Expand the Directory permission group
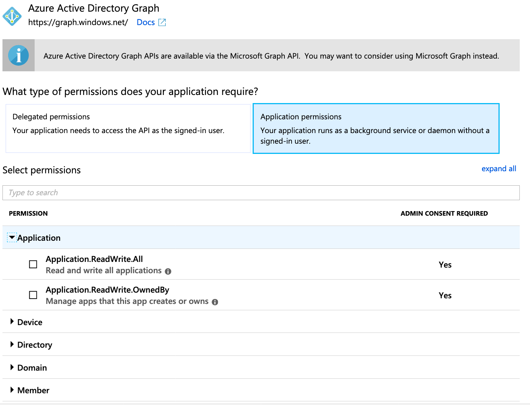 [x=12, y=345]
